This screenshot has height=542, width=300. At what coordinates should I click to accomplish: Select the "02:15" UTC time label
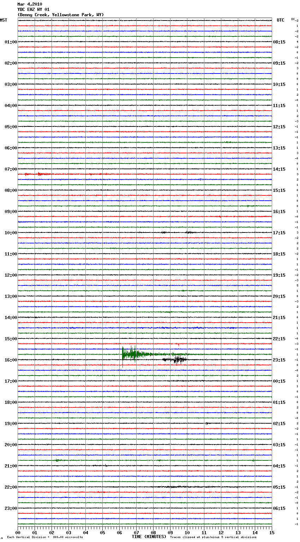point(279,424)
